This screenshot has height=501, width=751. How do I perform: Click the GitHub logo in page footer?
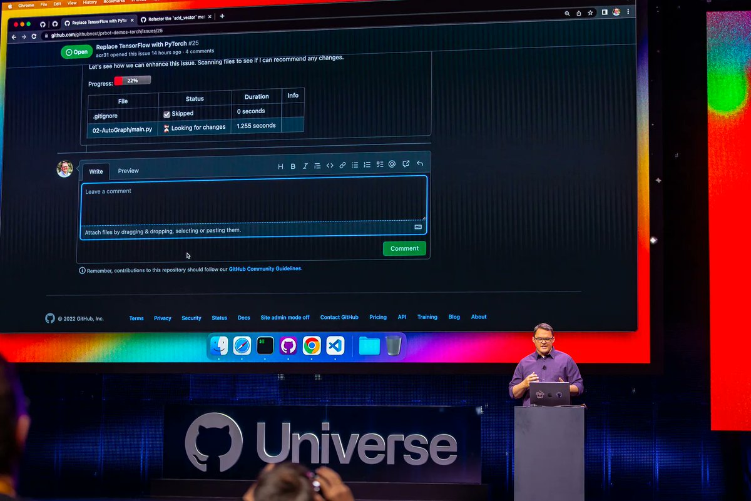[x=50, y=318]
